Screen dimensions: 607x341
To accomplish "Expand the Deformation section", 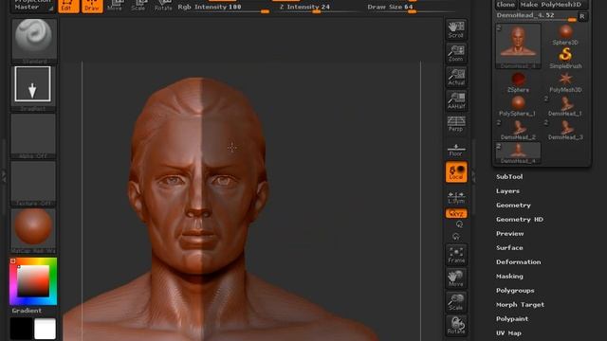I will pyautogui.click(x=519, y=262).
